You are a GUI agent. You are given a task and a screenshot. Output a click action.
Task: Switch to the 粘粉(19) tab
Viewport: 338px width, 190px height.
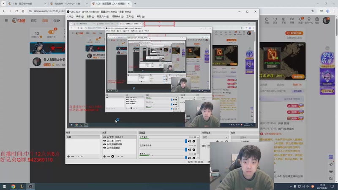[x=297, y=85]
